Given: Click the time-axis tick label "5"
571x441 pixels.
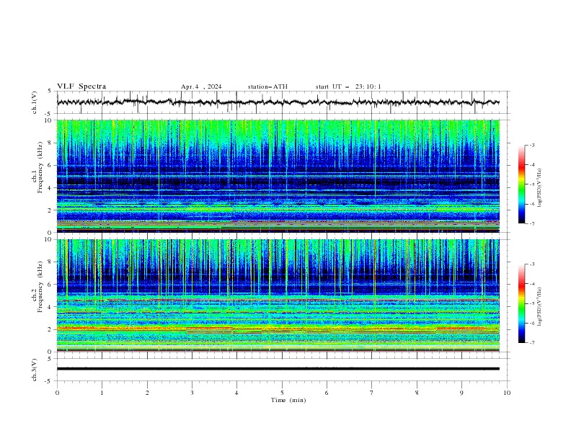Looking at the screenshot, I should pos(282,393).
